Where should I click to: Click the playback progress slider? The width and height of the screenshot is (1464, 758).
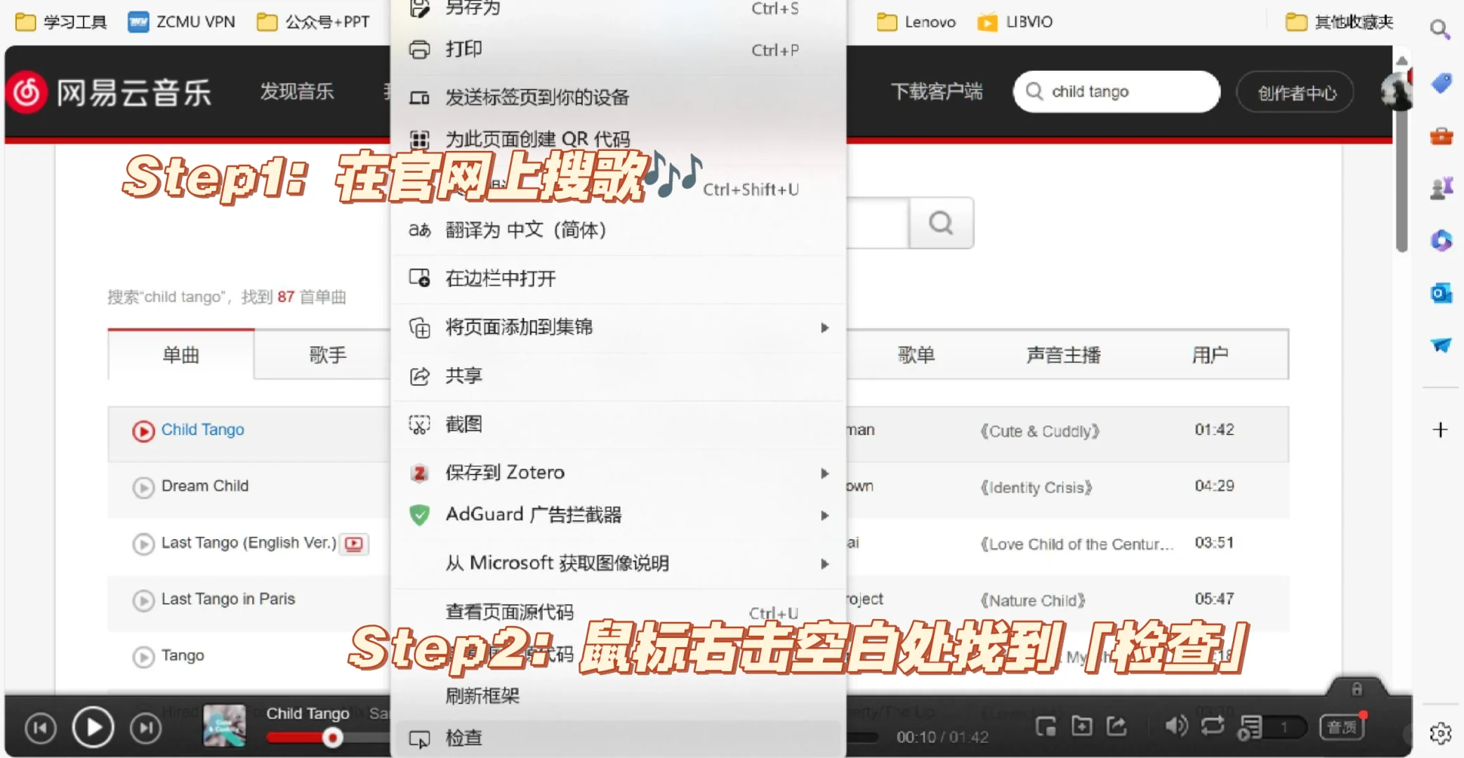333,736
